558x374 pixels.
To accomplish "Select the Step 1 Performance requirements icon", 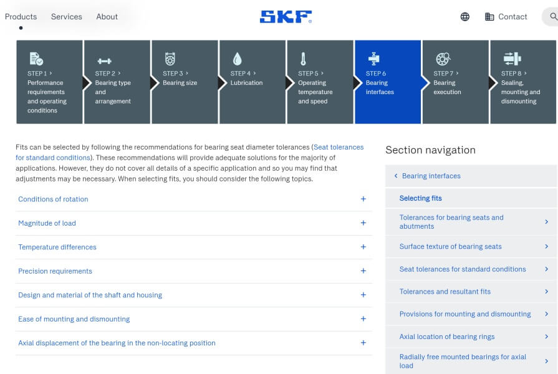I will click(36, 59).
